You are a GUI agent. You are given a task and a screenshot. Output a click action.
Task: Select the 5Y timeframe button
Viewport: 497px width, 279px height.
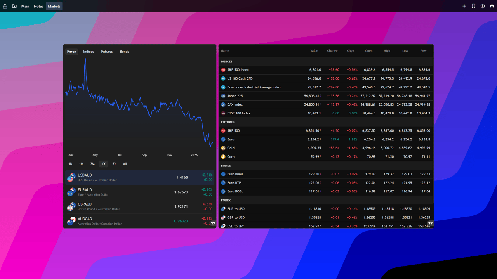[114, 164]
